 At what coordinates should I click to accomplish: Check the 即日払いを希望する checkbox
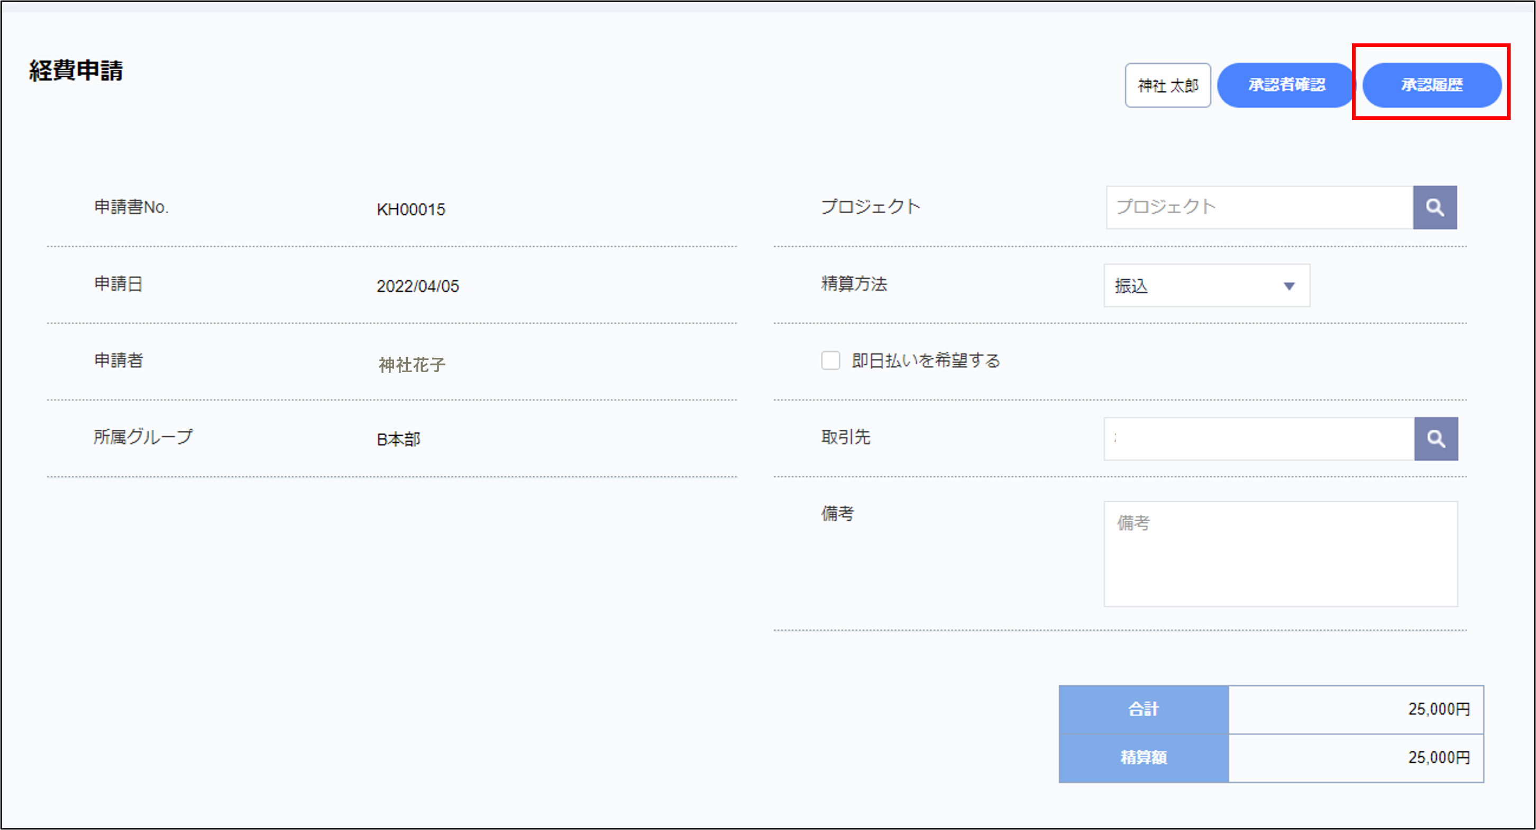(830, 361)
